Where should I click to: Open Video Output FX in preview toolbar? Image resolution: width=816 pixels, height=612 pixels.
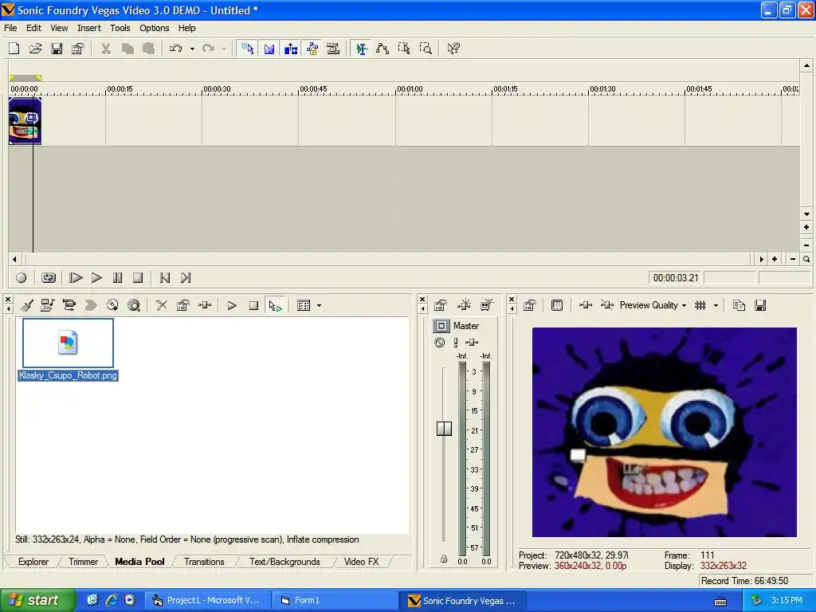586,305
